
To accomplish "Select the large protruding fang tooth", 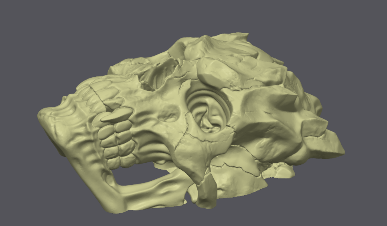I will (x=116, y=115).
